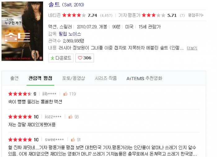Open the 포토/동영상 tab
Screen dimensions: 217x157
coord(73,78)
